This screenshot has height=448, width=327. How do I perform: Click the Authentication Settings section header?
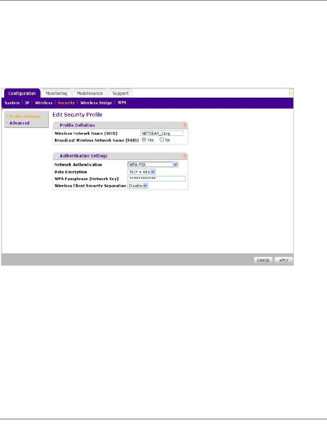tap(120, 156)
